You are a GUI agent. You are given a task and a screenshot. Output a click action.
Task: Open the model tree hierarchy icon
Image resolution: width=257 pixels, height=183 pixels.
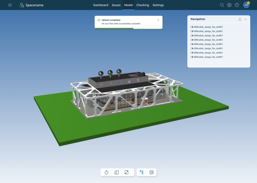pyautogui.click(x=142, y=172)
